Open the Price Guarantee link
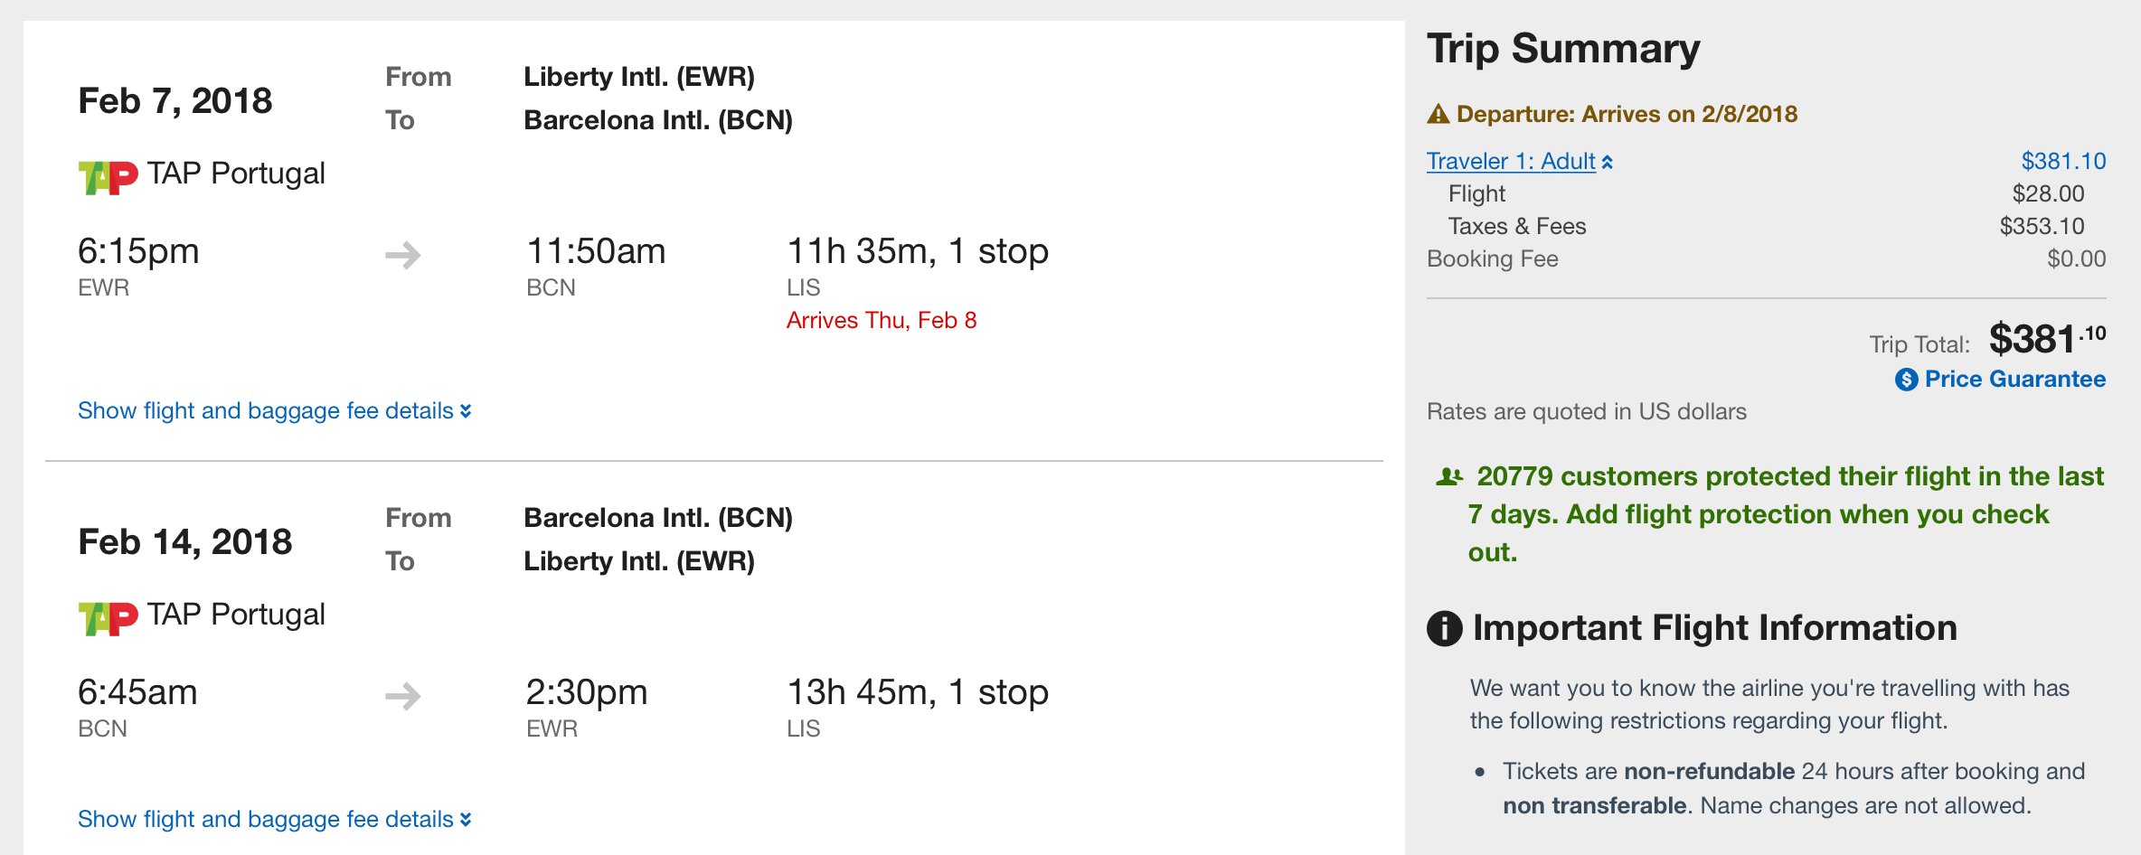 (x=2014, y=380)
